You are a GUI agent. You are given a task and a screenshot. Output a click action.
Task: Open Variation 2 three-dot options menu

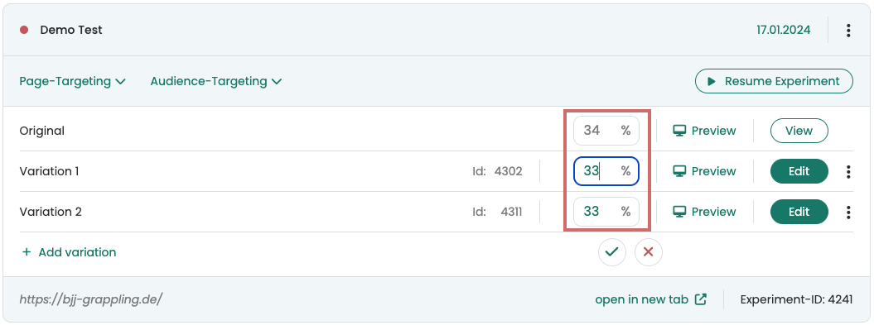[x=847, y=212]
